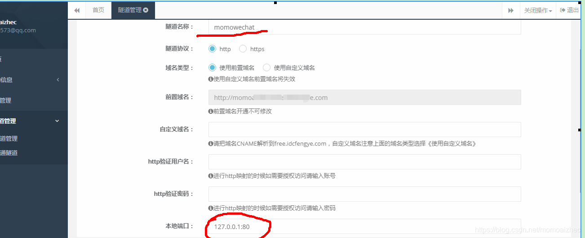
Task: Click the 退出 logout icon
Action: 563,10
